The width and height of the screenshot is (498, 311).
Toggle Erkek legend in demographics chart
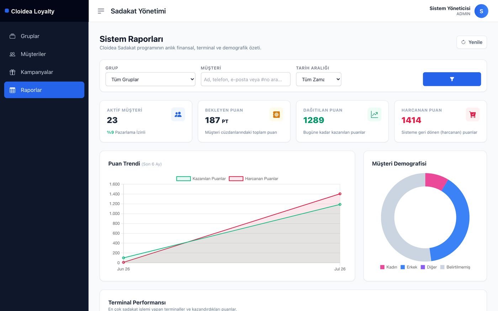tap(409, 267)
